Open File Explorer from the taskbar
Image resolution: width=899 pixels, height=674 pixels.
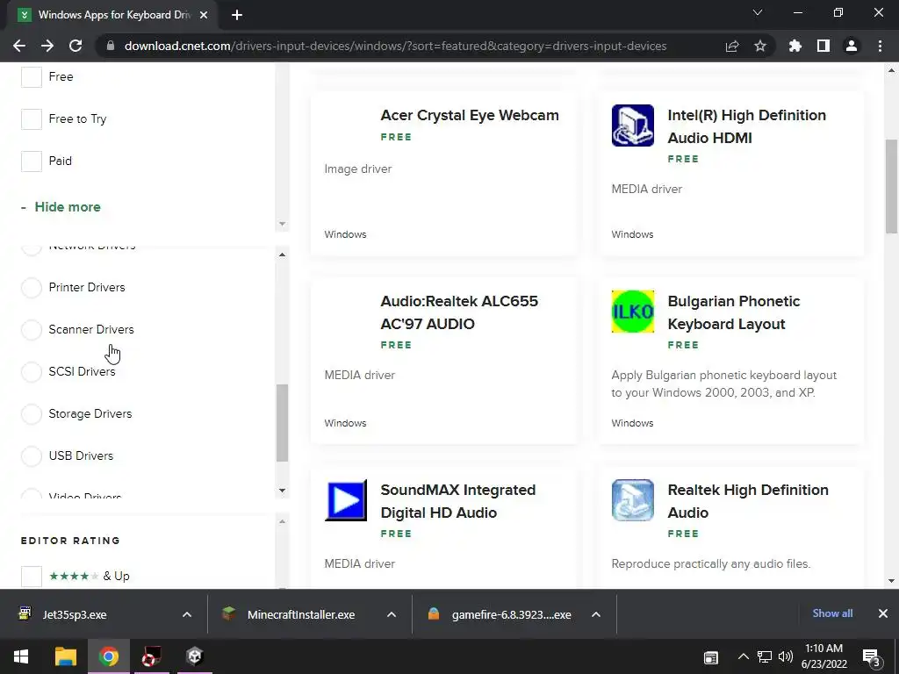pyautogui.click(x=65, y=656)
